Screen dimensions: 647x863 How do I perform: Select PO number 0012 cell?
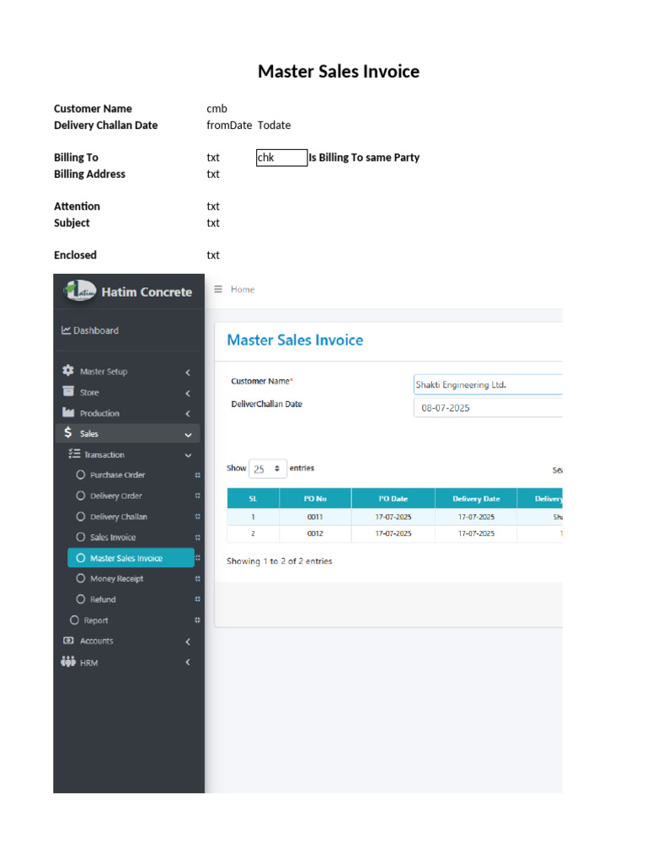point(315,533)
